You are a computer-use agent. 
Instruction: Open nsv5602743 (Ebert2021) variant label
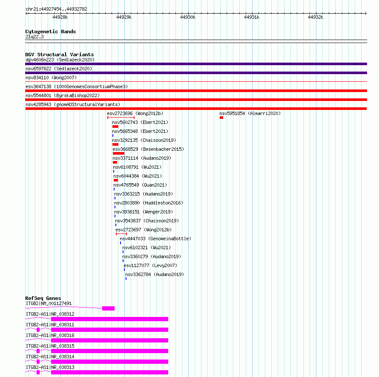click(x=140, y=122)
